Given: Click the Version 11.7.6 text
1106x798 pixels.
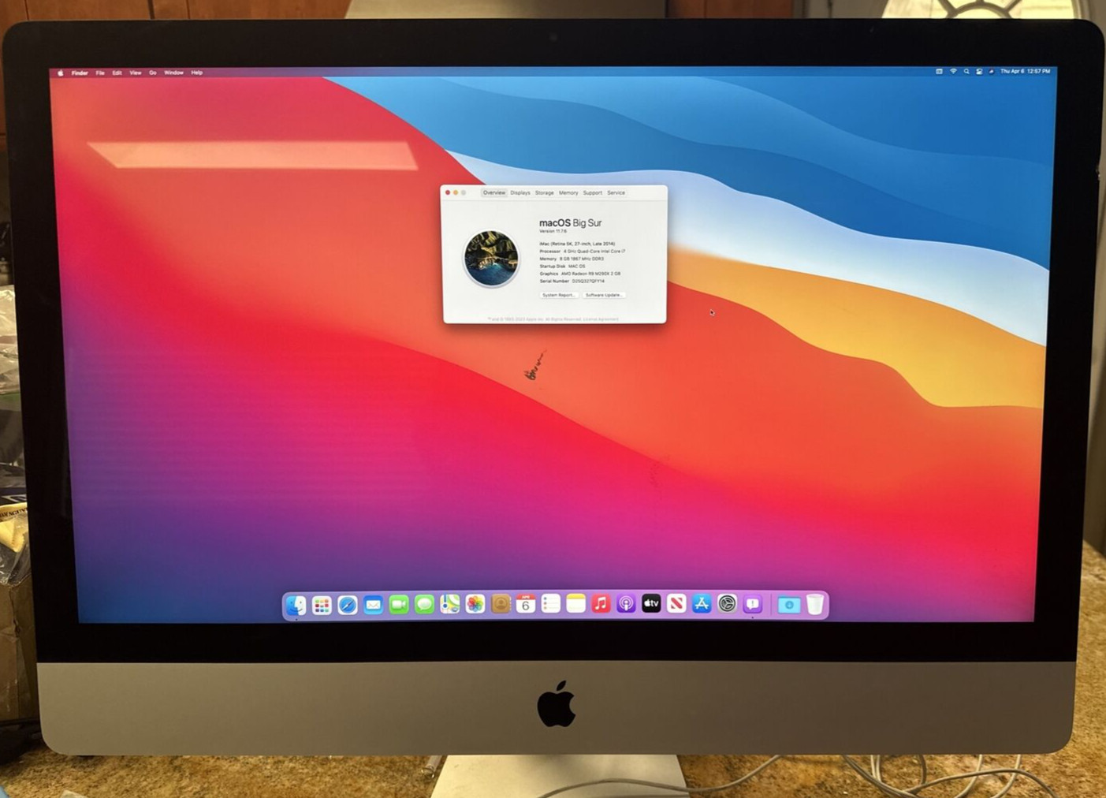Looking at the screenshot, I should point(553,231).
